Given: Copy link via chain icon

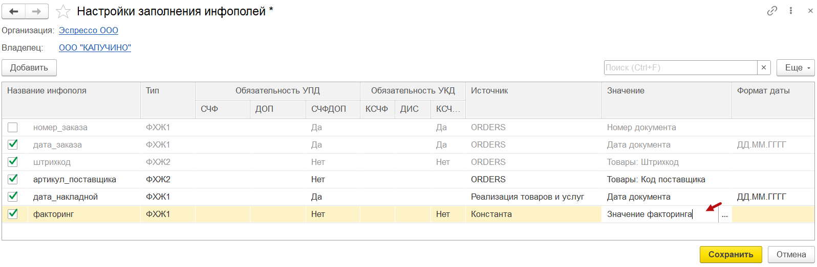Looking at the screenshot, I should point(772,11).
